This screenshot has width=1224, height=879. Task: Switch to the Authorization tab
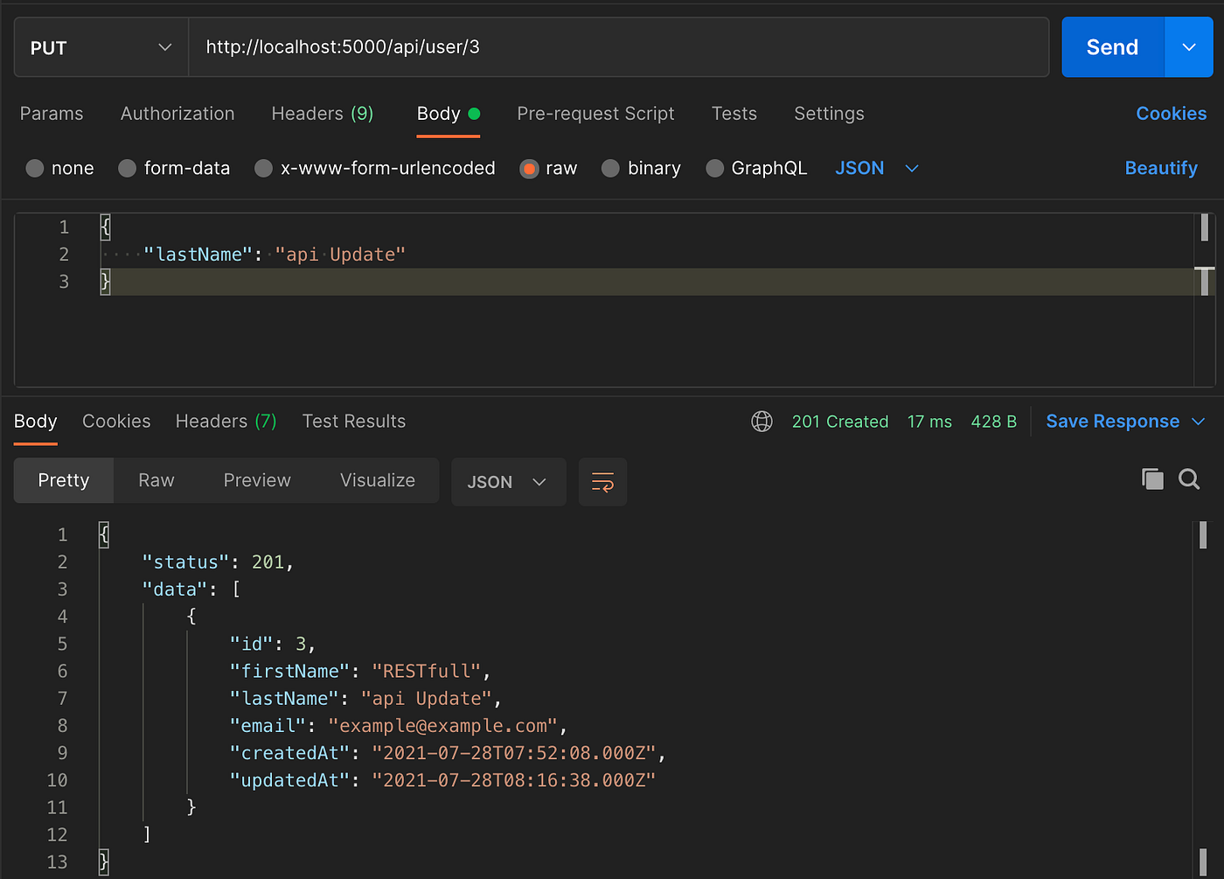(x=177, y=114)
